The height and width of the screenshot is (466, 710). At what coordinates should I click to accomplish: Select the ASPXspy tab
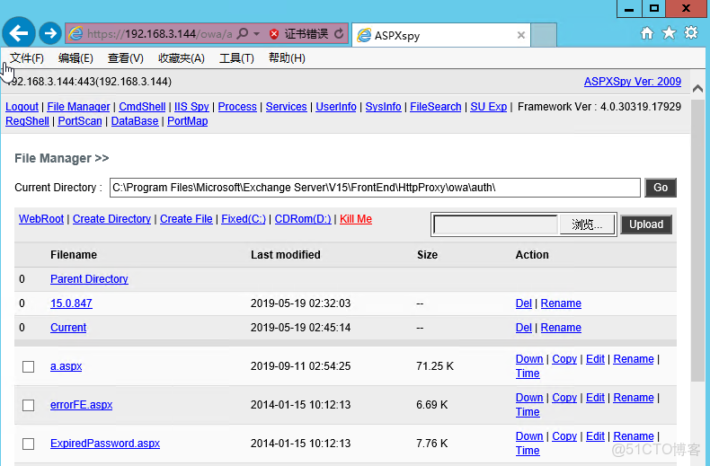440,35
